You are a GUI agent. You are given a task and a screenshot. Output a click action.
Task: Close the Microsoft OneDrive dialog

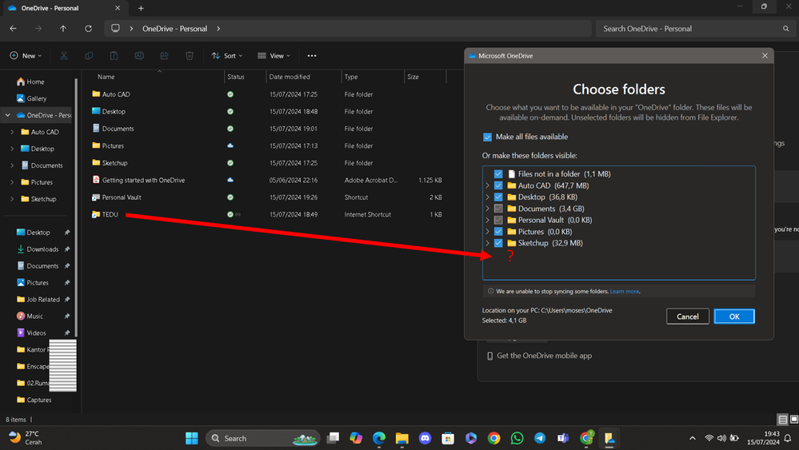(765, 55)
